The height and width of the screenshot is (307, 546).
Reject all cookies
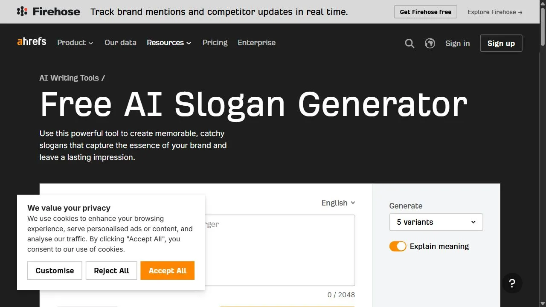[x=111, y=271]
